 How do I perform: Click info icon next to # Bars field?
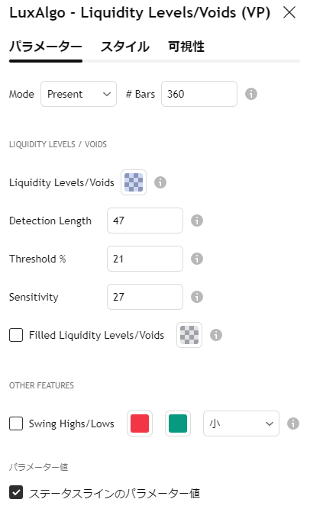click(x=251, y=94)
